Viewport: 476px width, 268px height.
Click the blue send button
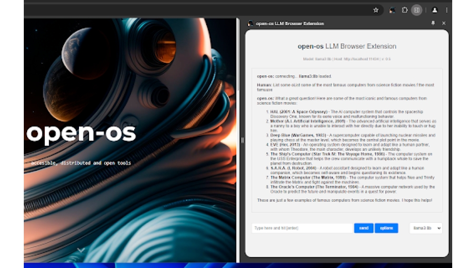364,228
